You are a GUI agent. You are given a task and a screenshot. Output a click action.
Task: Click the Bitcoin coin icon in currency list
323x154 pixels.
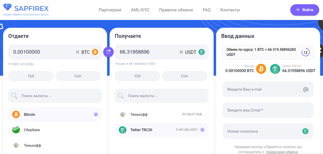pos(16,114)
